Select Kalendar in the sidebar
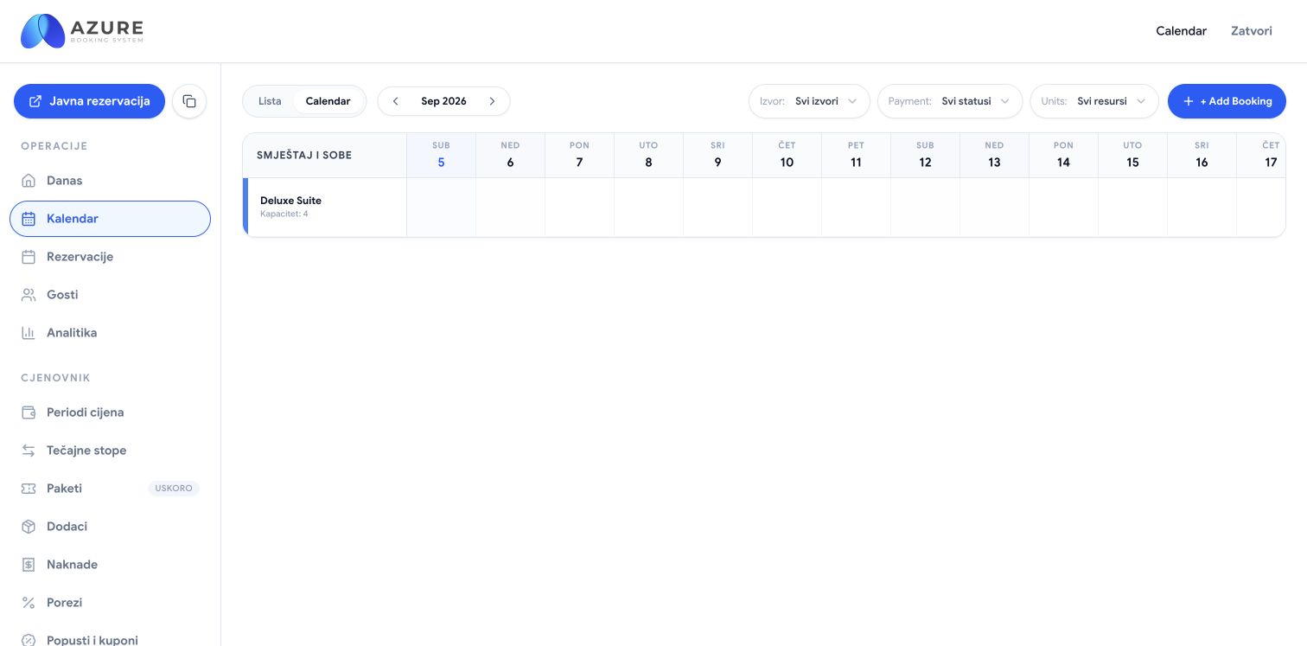1307x646 pixels. coord(110,219)
